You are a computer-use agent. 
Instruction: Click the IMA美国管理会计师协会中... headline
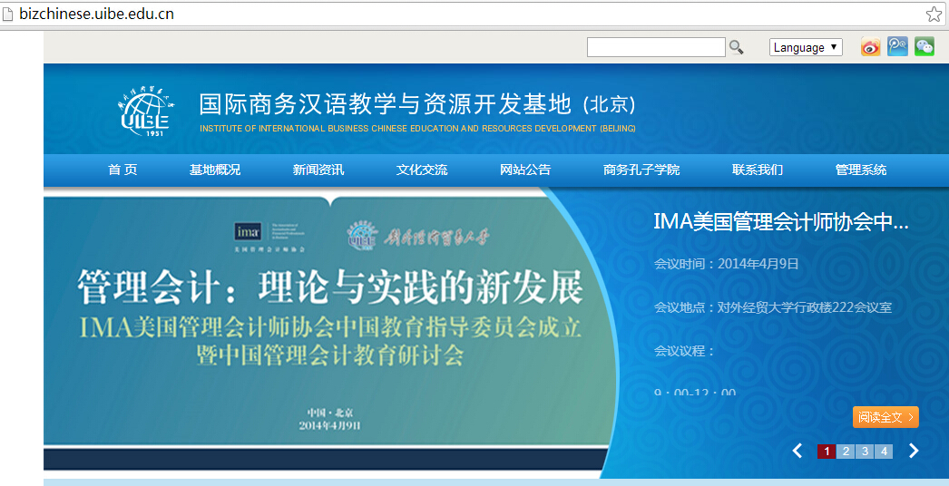click(781, 222)
